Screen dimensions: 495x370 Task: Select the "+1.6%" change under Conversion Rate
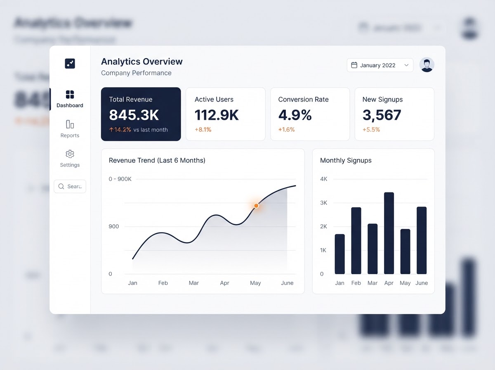[287, 130]
